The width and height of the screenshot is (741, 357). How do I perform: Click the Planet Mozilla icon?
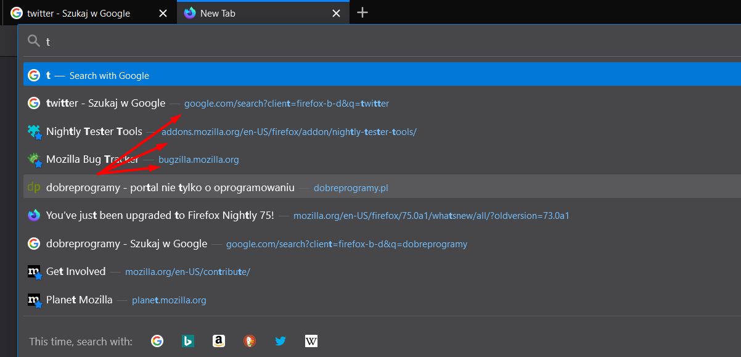[34, 300]
